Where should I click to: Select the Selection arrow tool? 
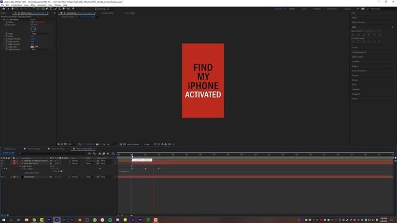[x=8, y=9]
